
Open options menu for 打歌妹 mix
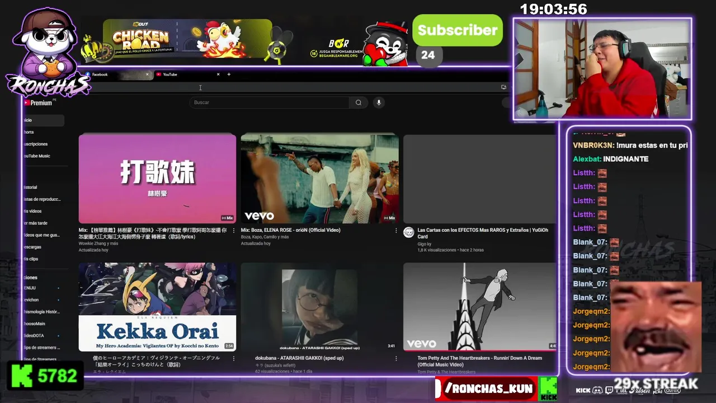click(x=233, y=231)
